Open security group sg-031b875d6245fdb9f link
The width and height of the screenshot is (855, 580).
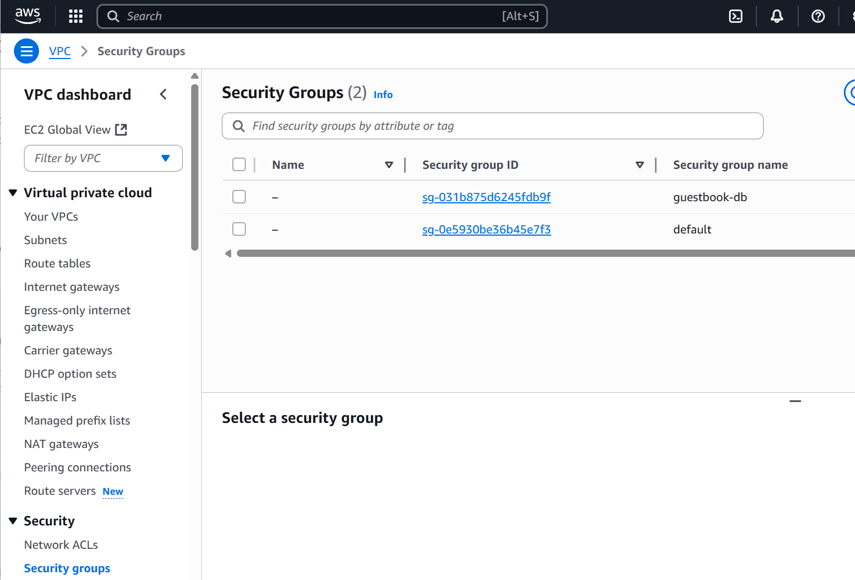(486, 197)
